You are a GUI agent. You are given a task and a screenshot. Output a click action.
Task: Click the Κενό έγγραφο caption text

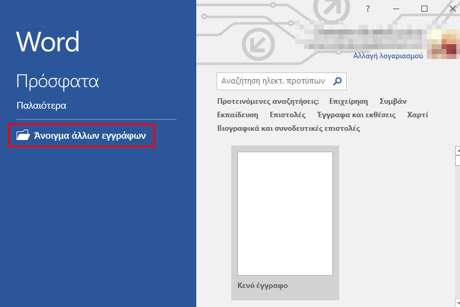click(263, 286)
